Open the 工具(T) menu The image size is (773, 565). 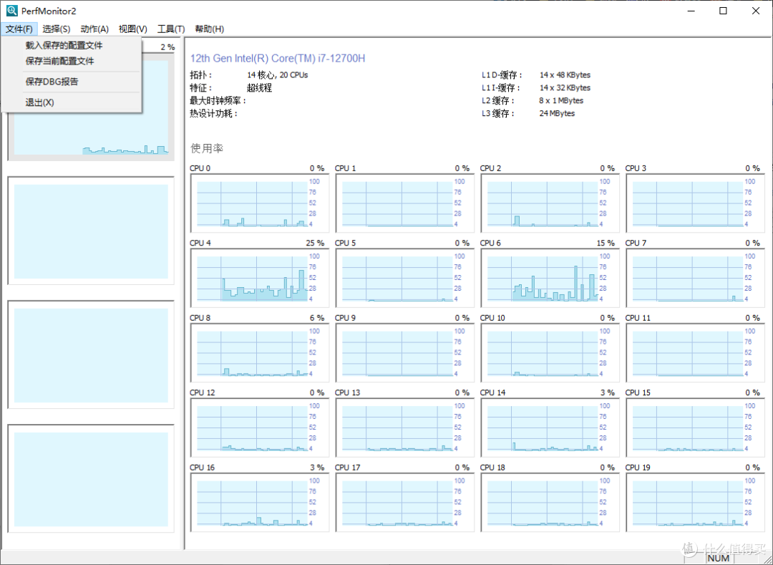171,29
